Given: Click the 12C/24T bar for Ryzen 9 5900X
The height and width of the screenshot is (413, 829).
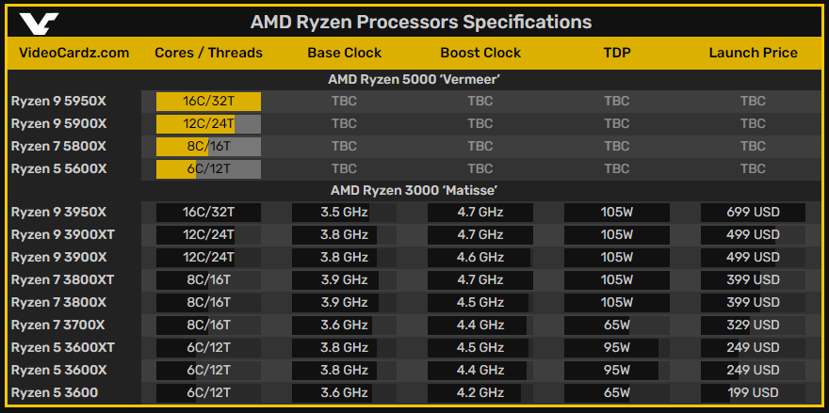Looking at the screenshot, I should 208,124.
